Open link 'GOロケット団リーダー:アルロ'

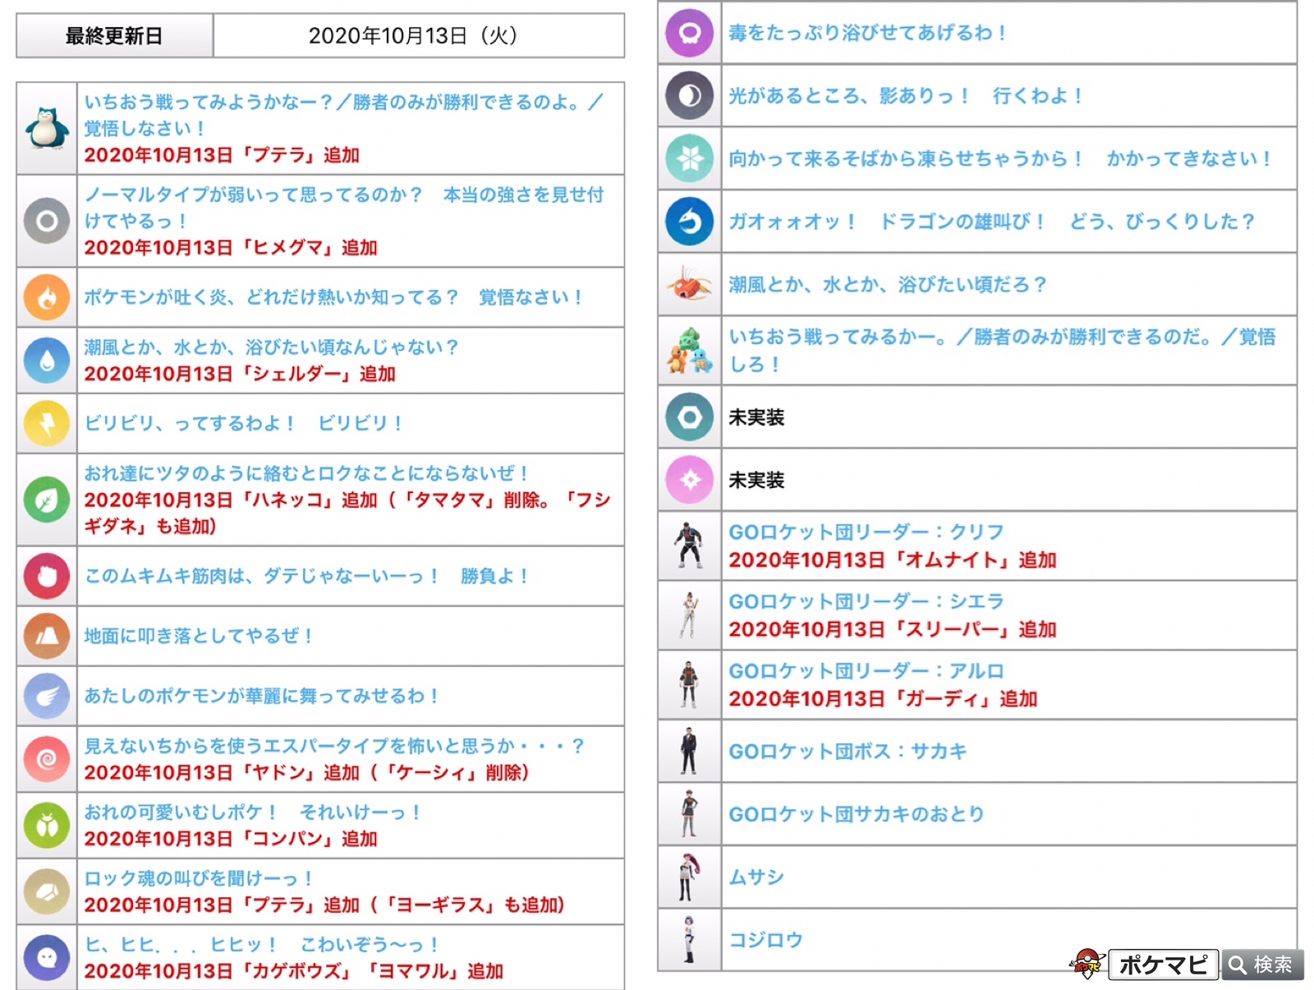[x=866, y=671]
